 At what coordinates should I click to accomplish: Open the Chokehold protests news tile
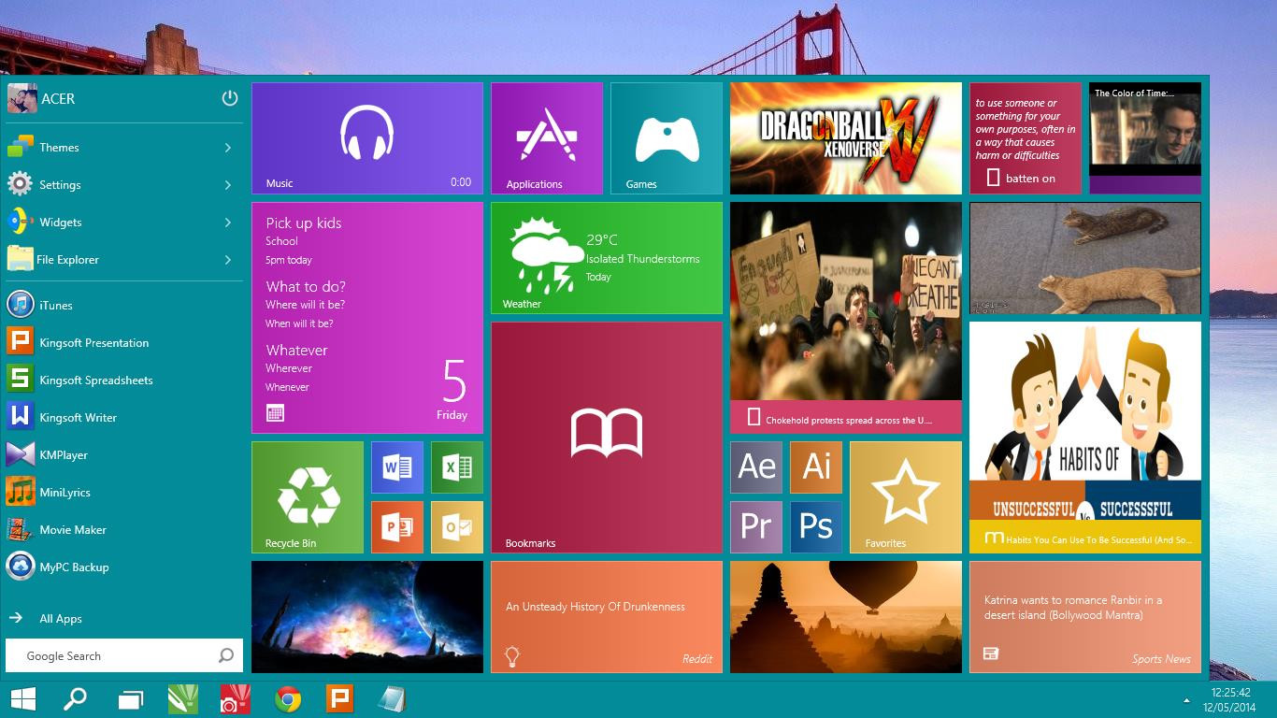[846, 318]
